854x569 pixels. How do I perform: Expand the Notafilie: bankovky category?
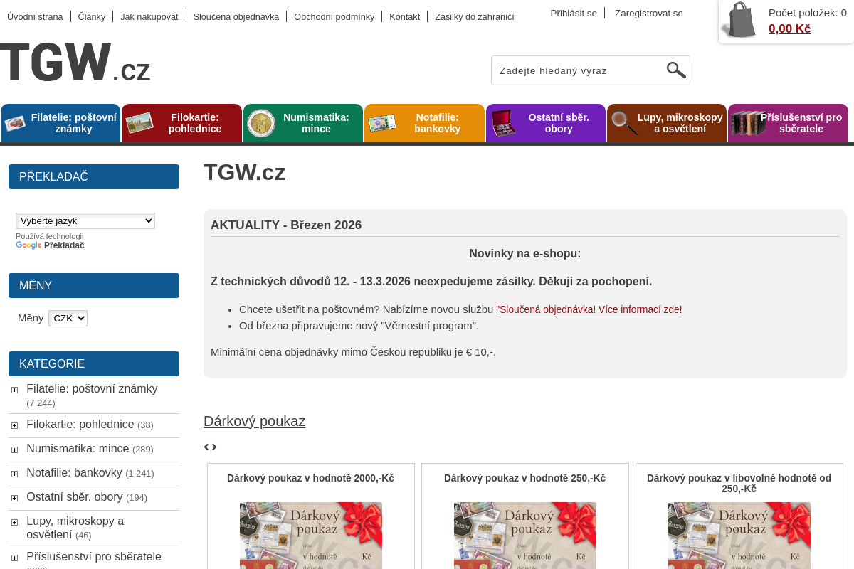point(14,474)
